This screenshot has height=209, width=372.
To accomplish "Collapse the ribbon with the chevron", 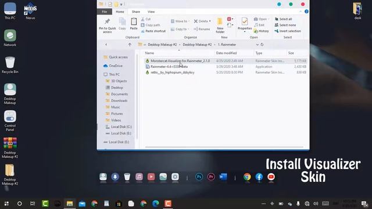I will (301, 12).
